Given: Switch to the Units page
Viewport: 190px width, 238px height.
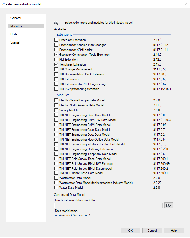Looking at the screenshot, I should coord(14,34).
